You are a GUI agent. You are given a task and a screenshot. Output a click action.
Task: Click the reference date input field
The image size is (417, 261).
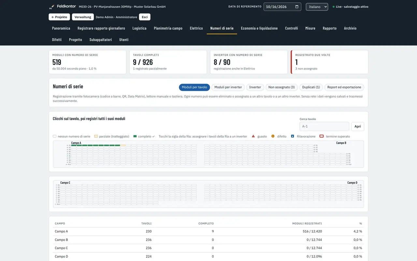282,7
